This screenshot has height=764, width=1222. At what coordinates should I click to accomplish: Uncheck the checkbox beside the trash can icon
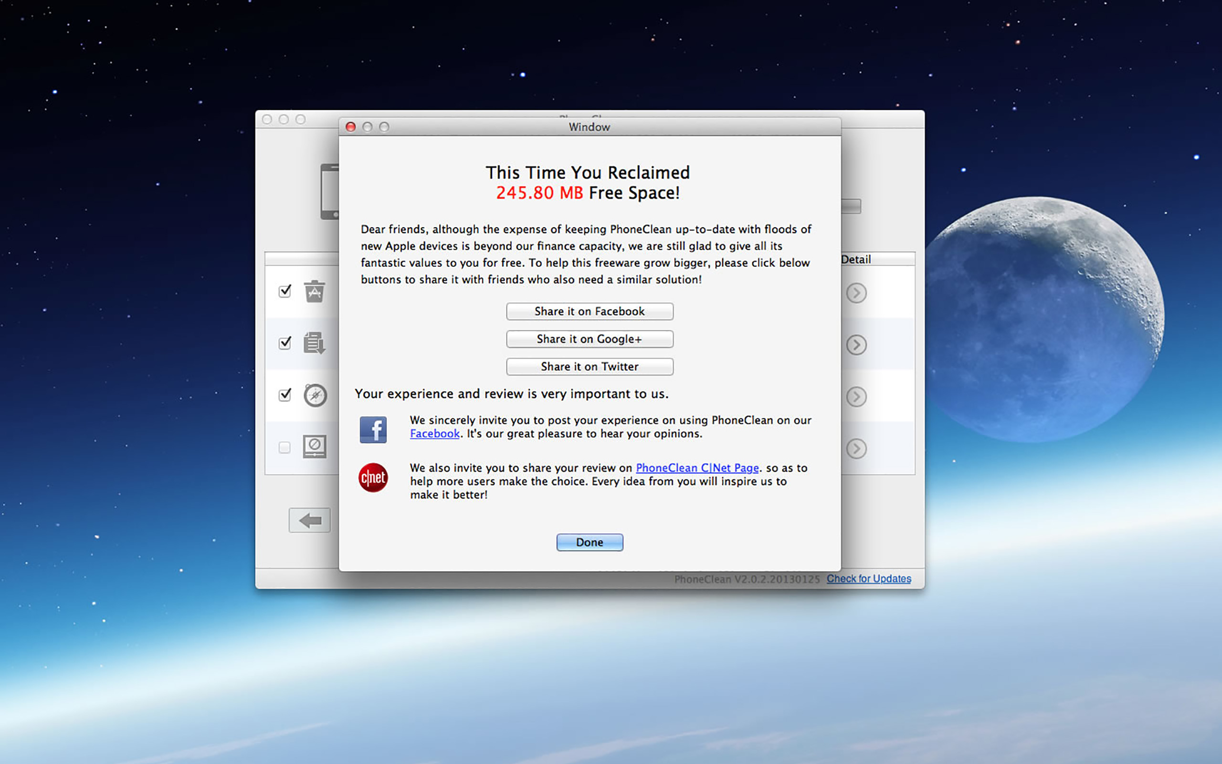(285, 291)
